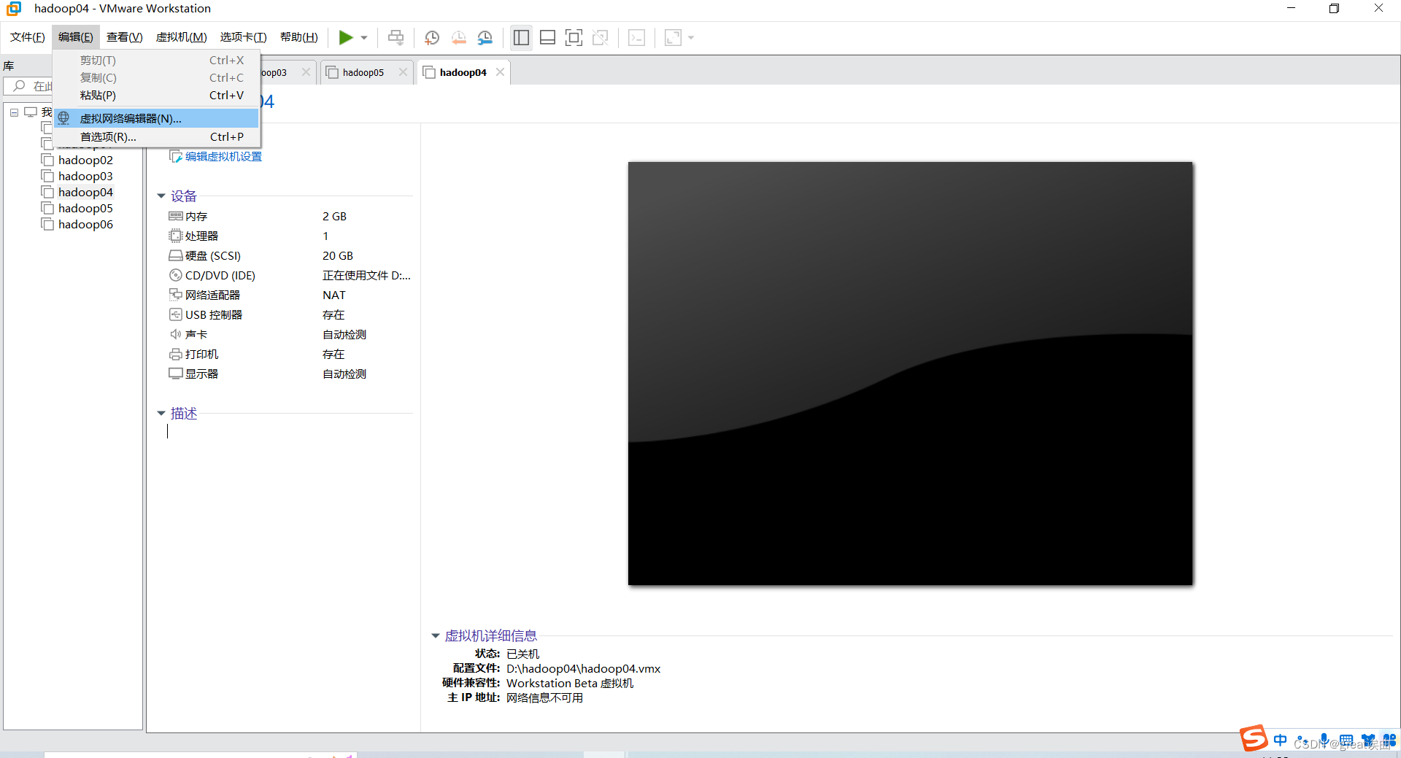Screen dimensions: 1401x758
Task: Click the config path D:\hadoop04\hadoop04.vmx
Action: click(x=583, y=669)
